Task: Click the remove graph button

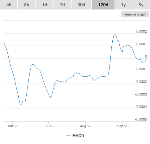Action: (x=135, y=14)
